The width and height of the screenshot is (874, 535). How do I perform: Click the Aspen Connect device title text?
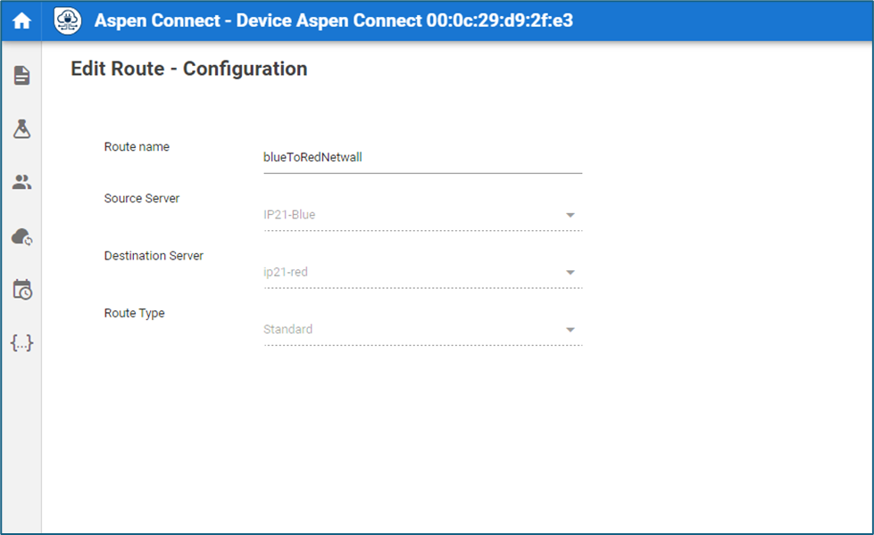[x=333, y=21]
